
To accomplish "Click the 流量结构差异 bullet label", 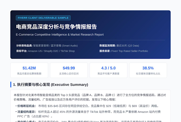I will 27,112.
